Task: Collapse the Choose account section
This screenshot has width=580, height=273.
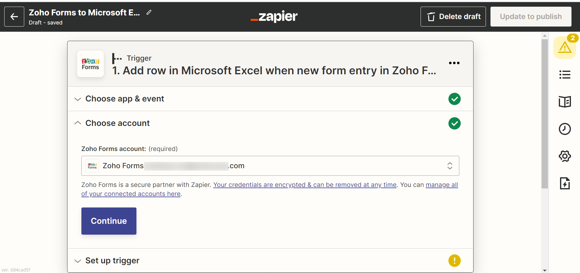Action: (117, 123)
